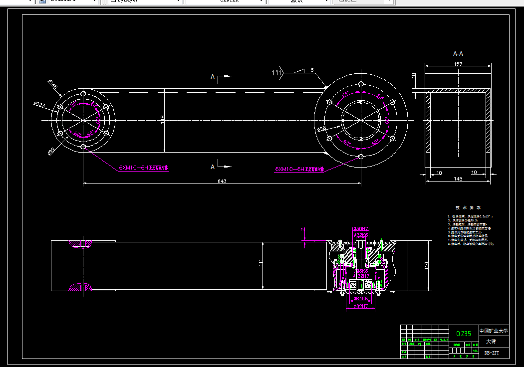The width and height of the screenshot is (524, 367).
Task: Select the technical requirements heading
Action: pyautogui.click(x=468, y=207)
